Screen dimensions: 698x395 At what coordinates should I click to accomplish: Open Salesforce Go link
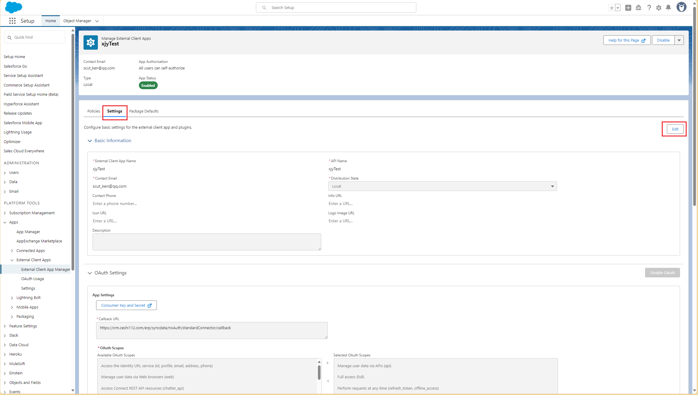tap(15, 66)
